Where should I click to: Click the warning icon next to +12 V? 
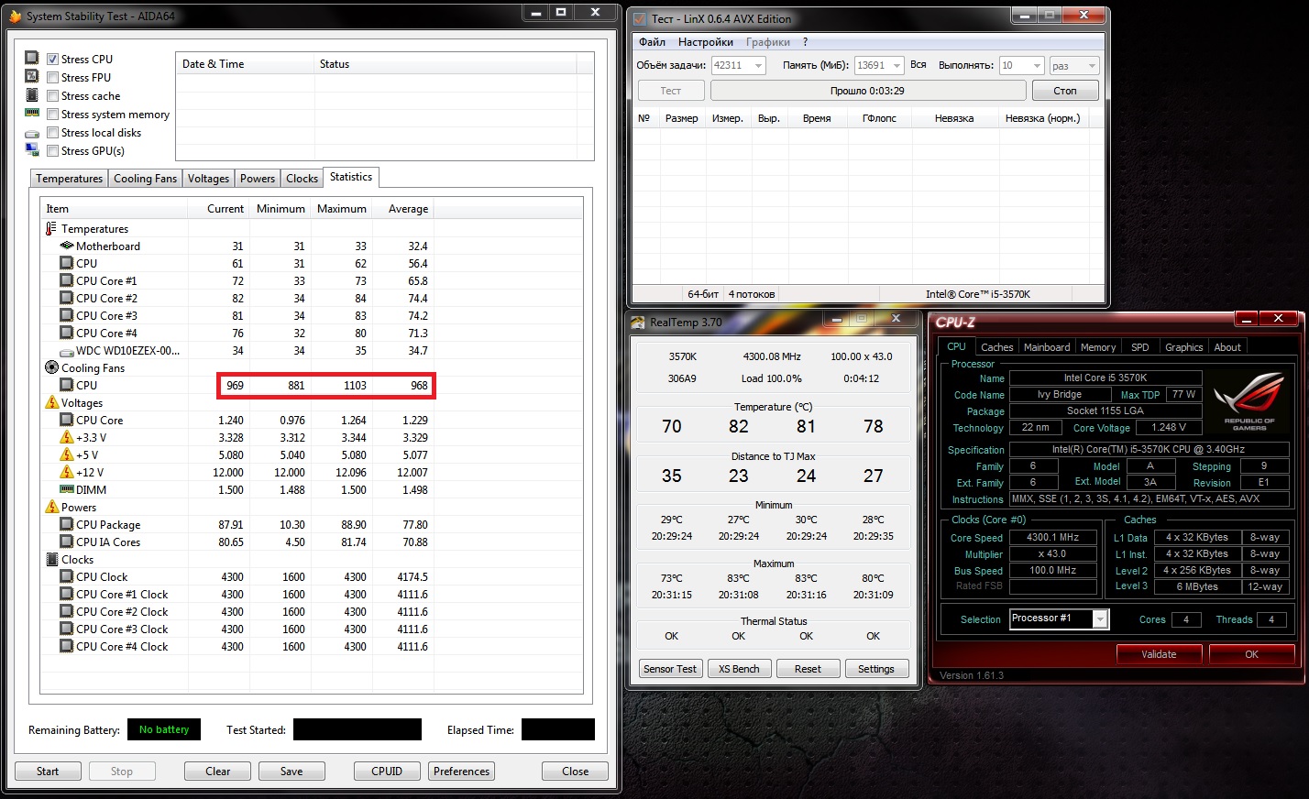pyautogui.click(x=67, y=472)
